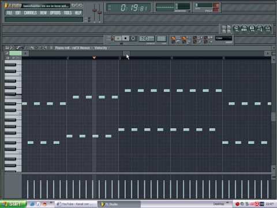The width and height of the screenshot is (277, 208).
Task: Open the OPTIONS menu
Action: tap(55, 13)
